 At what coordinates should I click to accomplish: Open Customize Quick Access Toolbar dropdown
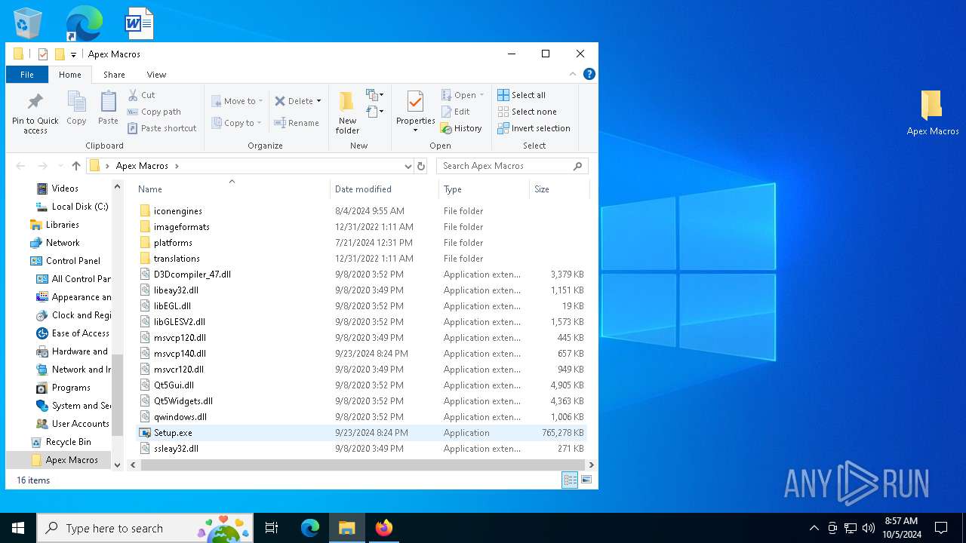point(73,54)
